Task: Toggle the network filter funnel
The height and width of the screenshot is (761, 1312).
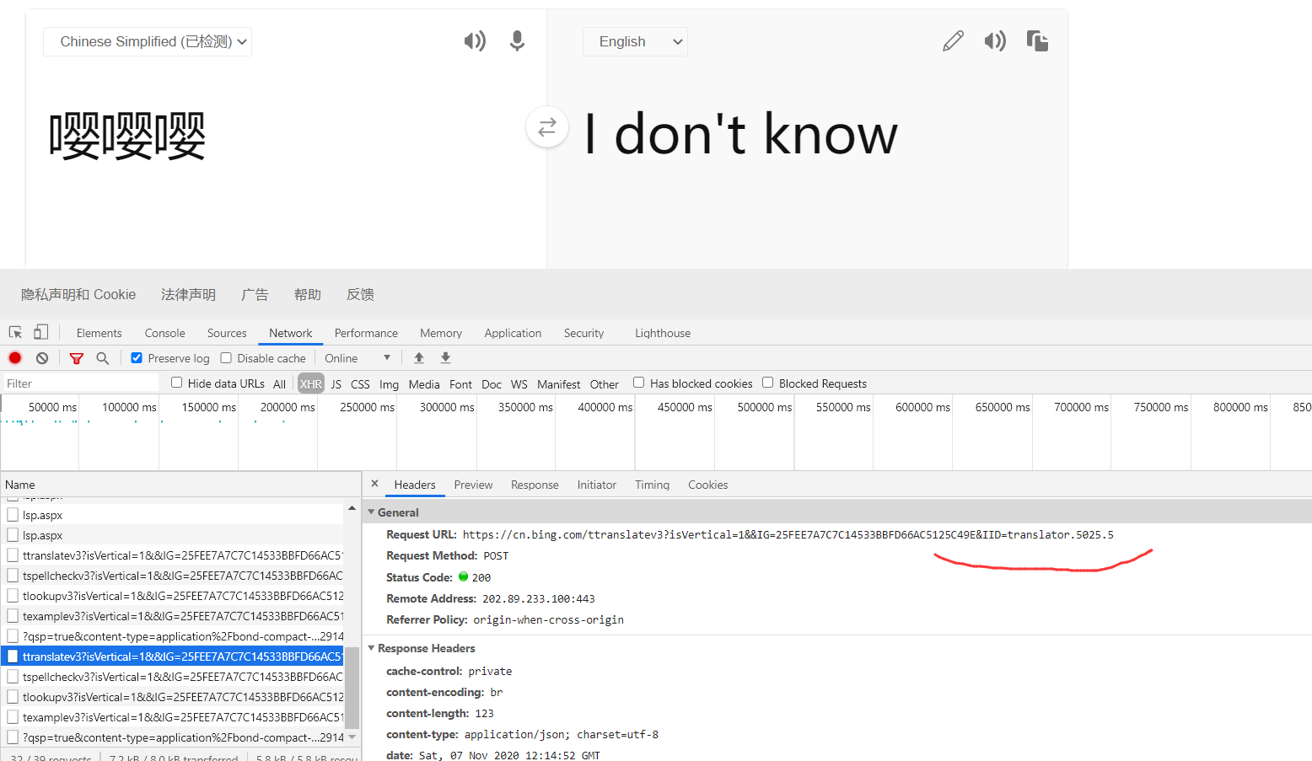Action: 77,358
